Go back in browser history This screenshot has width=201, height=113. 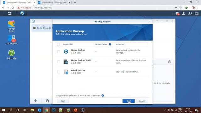pyautogui.click(x=3, y=8)
